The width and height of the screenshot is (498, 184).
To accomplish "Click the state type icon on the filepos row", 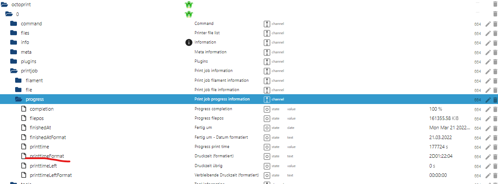I will click(x=267, y=119).
